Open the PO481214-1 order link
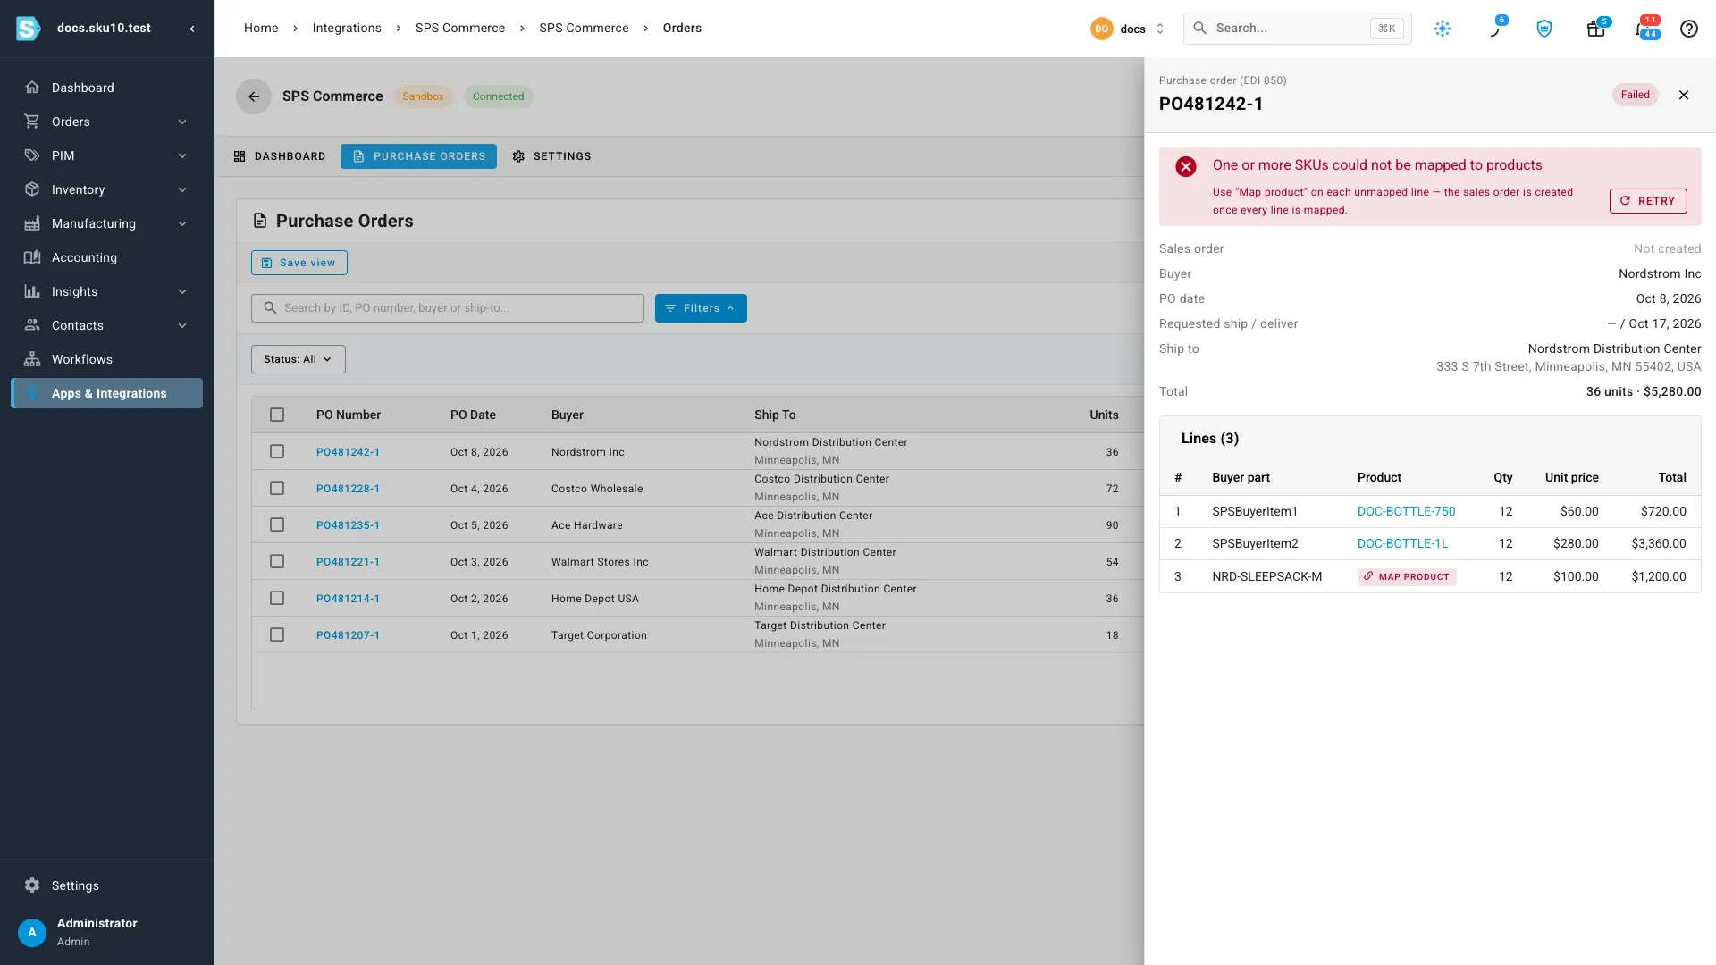Viewport: 1716px width, 965px height. click(x=348, y=599)
